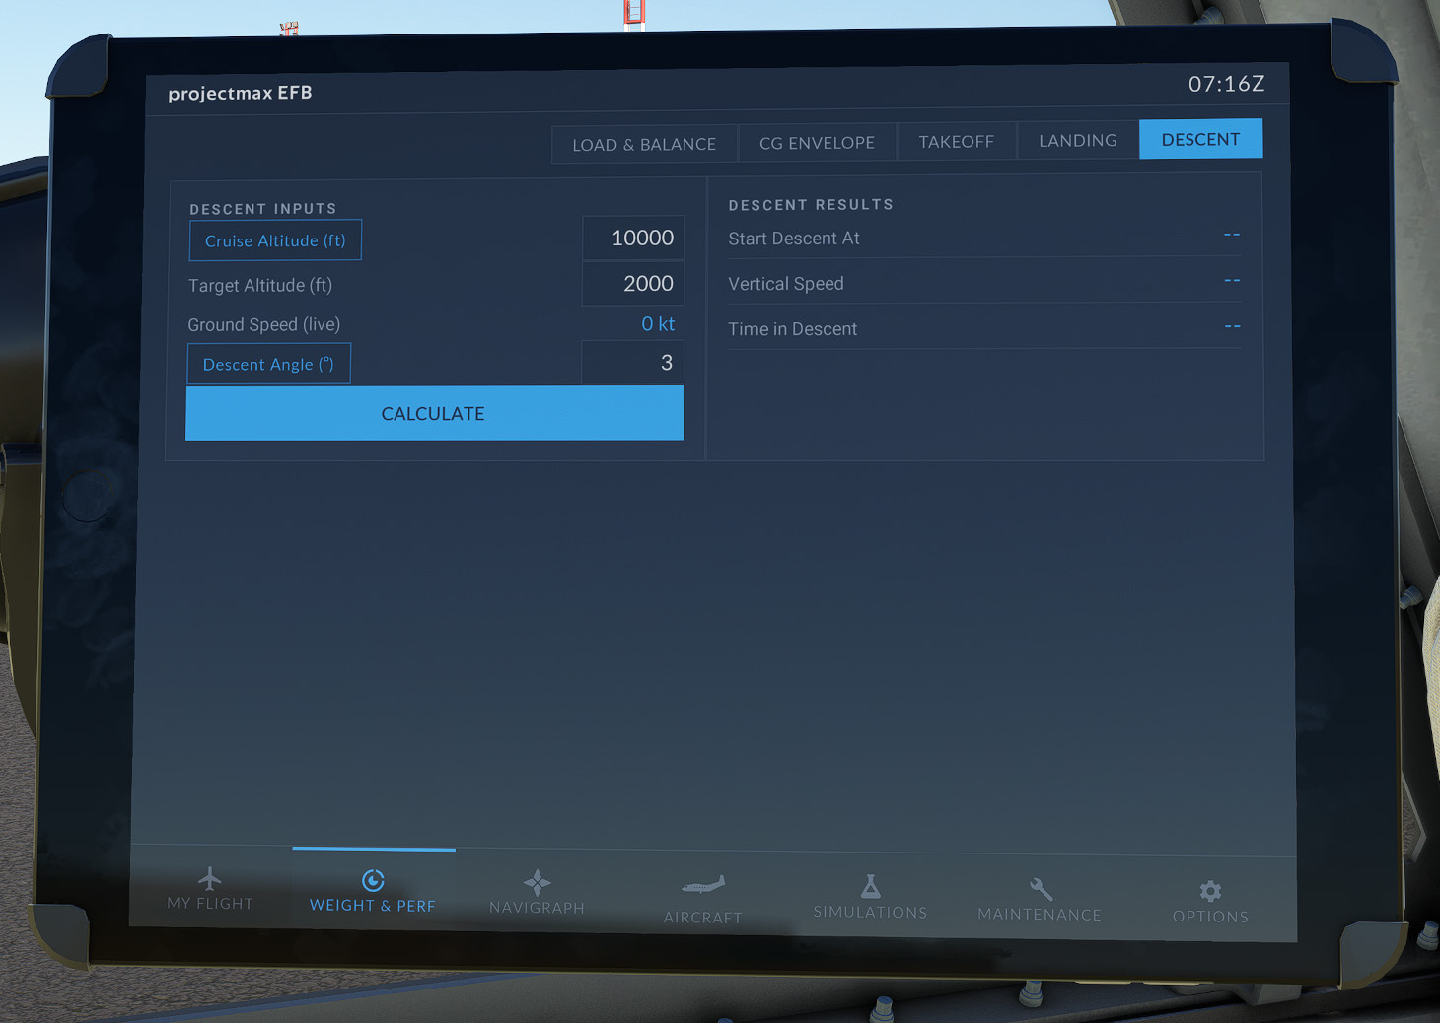Select the Weight & Perf gauge icon
Viewport: 1440px width, 1023px height.
click(x=373, y=880)
